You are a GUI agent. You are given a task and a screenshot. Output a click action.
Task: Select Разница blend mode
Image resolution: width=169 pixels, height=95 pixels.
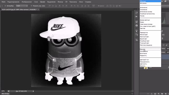coord(150,49)
